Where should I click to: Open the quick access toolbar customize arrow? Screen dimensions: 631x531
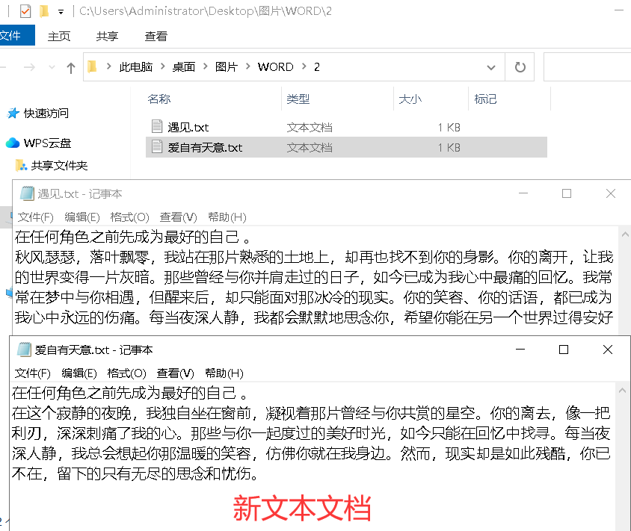coord(61,12)
